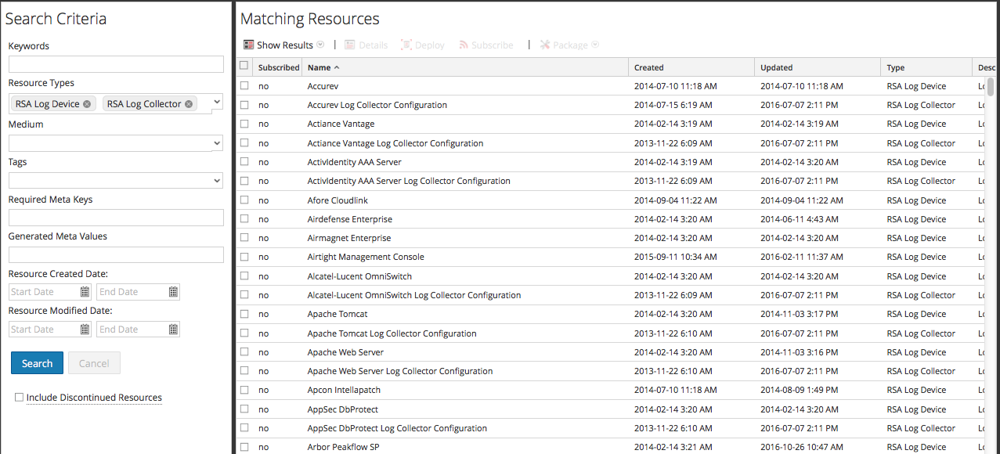Screen dimensions: 1000x454
Task: Open calendar for Resource Modified end date
Action: click(173, 330)
